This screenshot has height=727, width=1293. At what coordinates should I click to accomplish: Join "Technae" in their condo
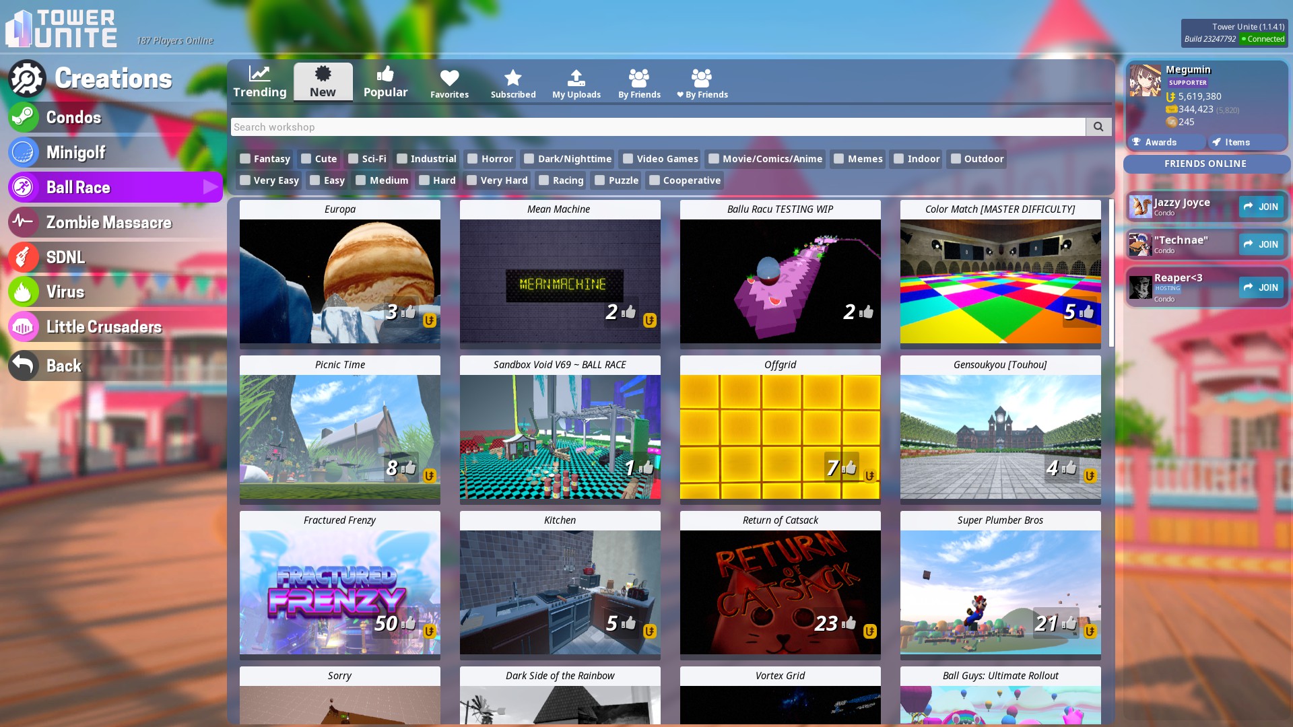pos(1261,244)
